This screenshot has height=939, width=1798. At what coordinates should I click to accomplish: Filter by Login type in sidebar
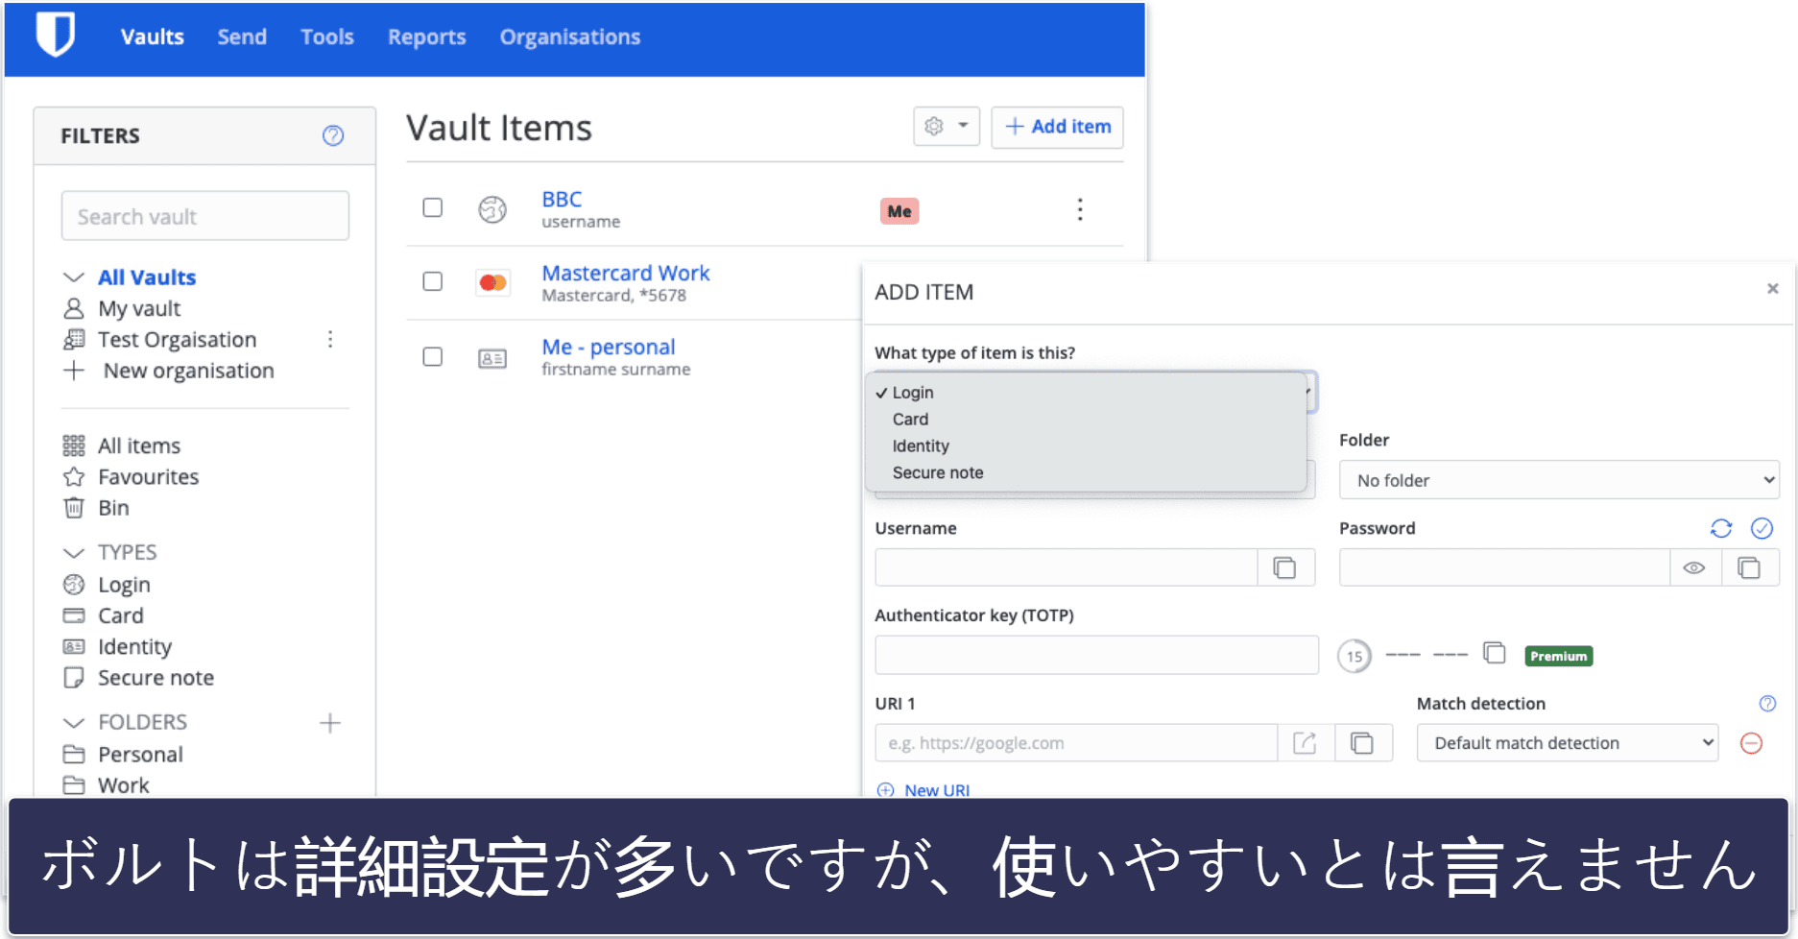(x=124, y=585)
